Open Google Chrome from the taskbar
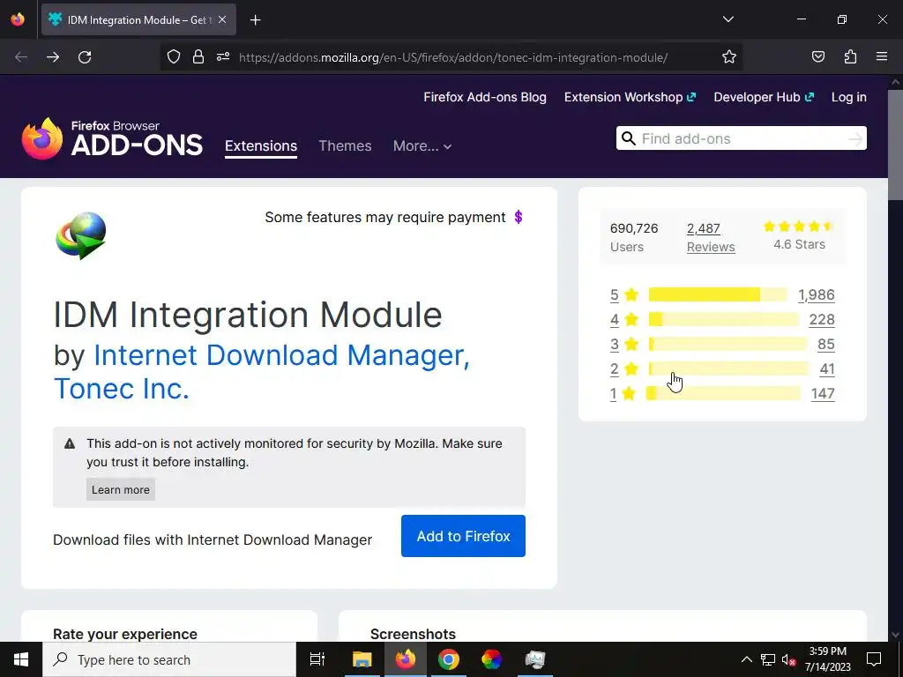Image resolution: width=903 pixels, height=677 pixels. pyautogui.click(x=449, y=659)
